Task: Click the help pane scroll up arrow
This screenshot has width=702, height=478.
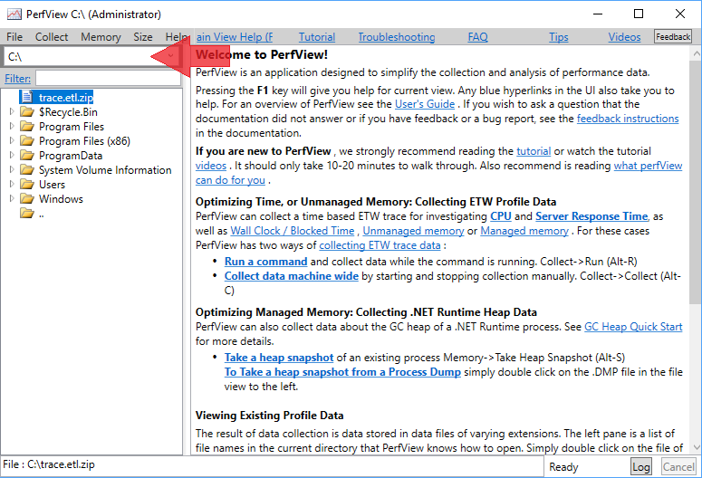Action: 697,54
